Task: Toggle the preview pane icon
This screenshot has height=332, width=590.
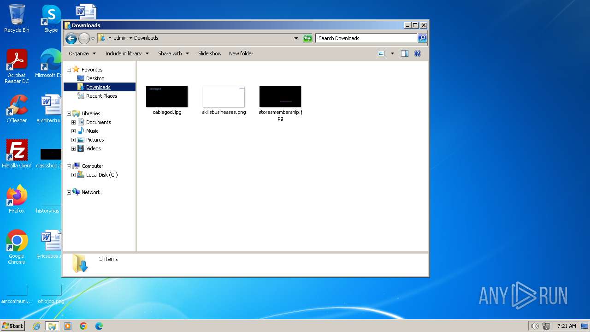Action: (x=404, y=53)
